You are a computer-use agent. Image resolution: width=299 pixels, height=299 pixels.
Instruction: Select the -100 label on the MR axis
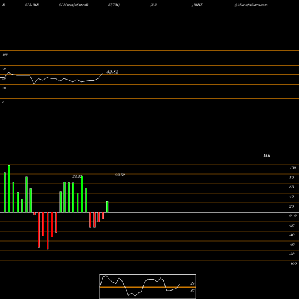(x=293, y=264)
